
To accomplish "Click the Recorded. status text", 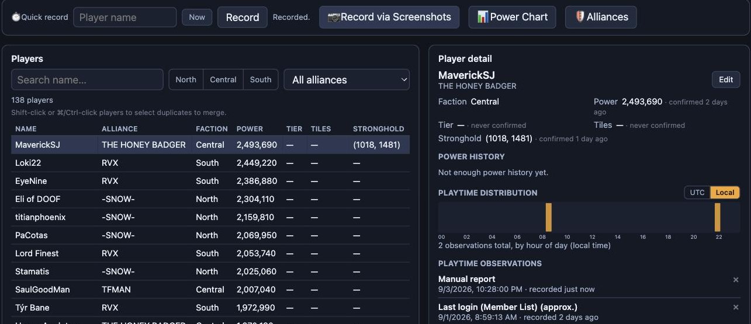I will coord(291,18).
